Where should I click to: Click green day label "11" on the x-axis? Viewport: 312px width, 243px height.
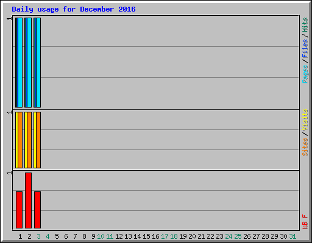tap(110, 236)
